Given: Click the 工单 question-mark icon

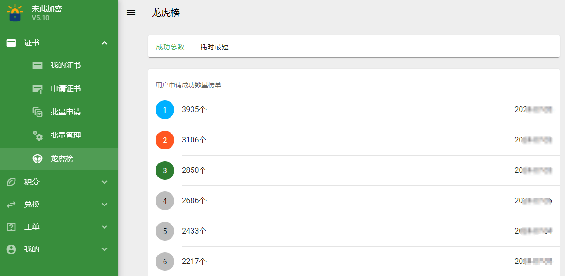Looking at the screenshot, I should pyautogui.click(x=11, y=227).
